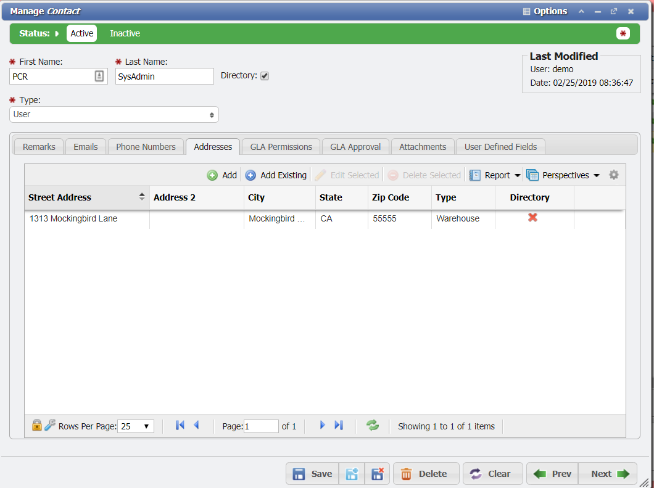654x488 pixels.
Task: Click the lock icon in grid footer
Action: click(x=36, y=425)
